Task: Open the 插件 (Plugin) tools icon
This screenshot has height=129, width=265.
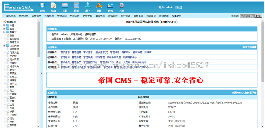Action: (x=99, y=5)
